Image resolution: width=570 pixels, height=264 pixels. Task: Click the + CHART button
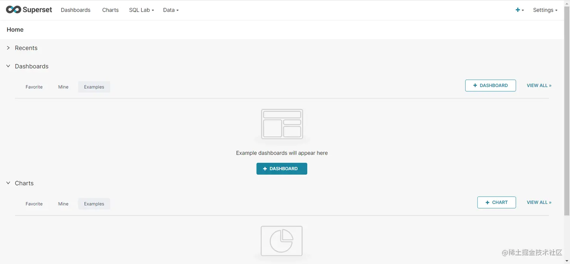(496, 202)
